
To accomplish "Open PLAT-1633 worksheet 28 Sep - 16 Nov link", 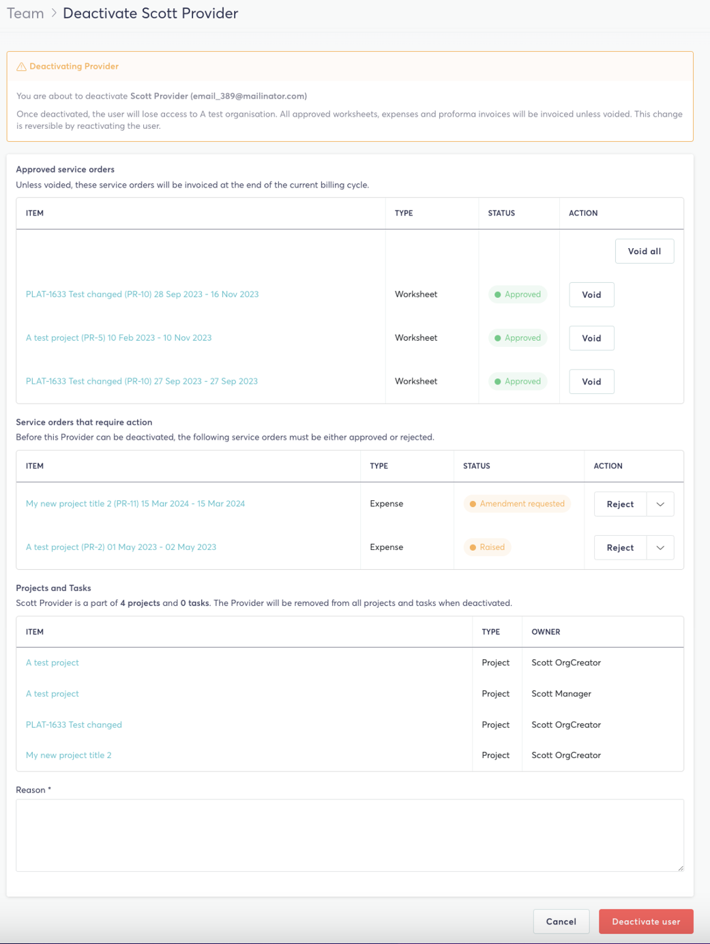I will (x=142, y=294).
